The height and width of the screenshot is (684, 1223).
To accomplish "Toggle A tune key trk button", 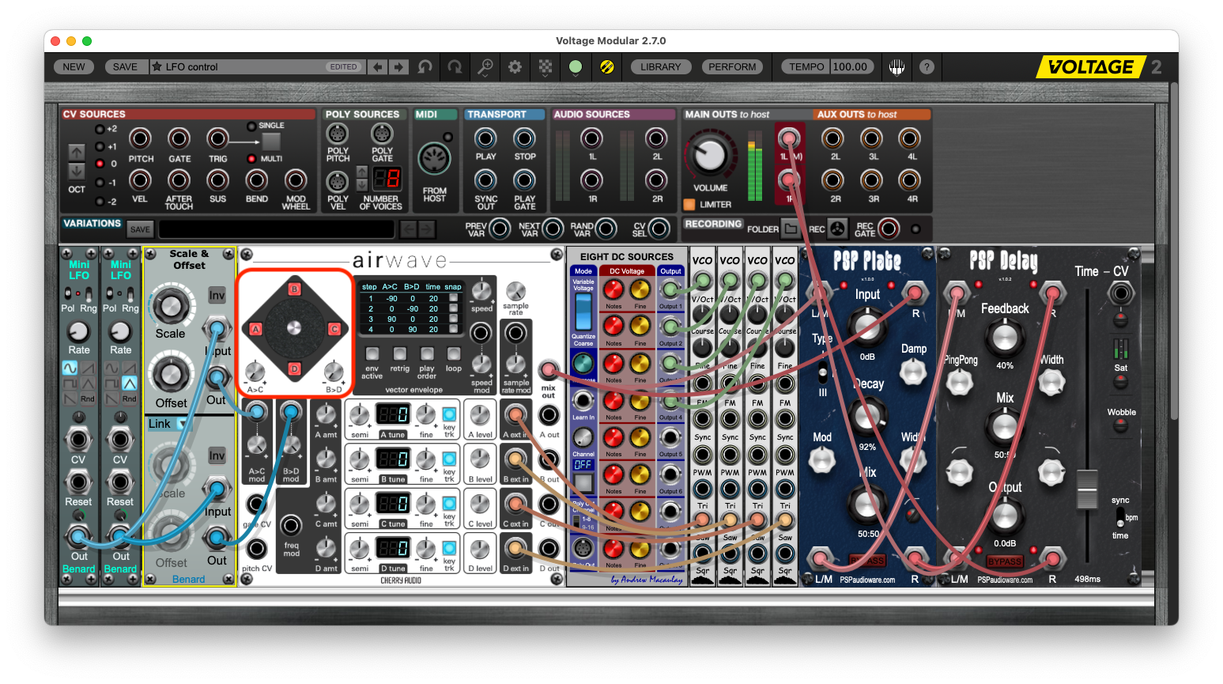I will point(449,414).
